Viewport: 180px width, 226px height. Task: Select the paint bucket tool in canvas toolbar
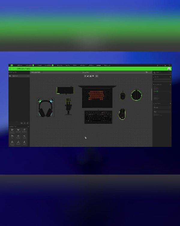click(90, 76)
